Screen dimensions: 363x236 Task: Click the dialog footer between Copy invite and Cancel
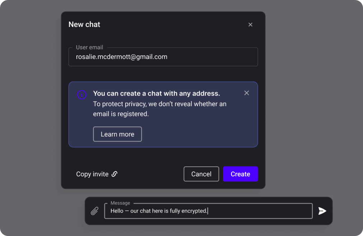click(151, 174)
